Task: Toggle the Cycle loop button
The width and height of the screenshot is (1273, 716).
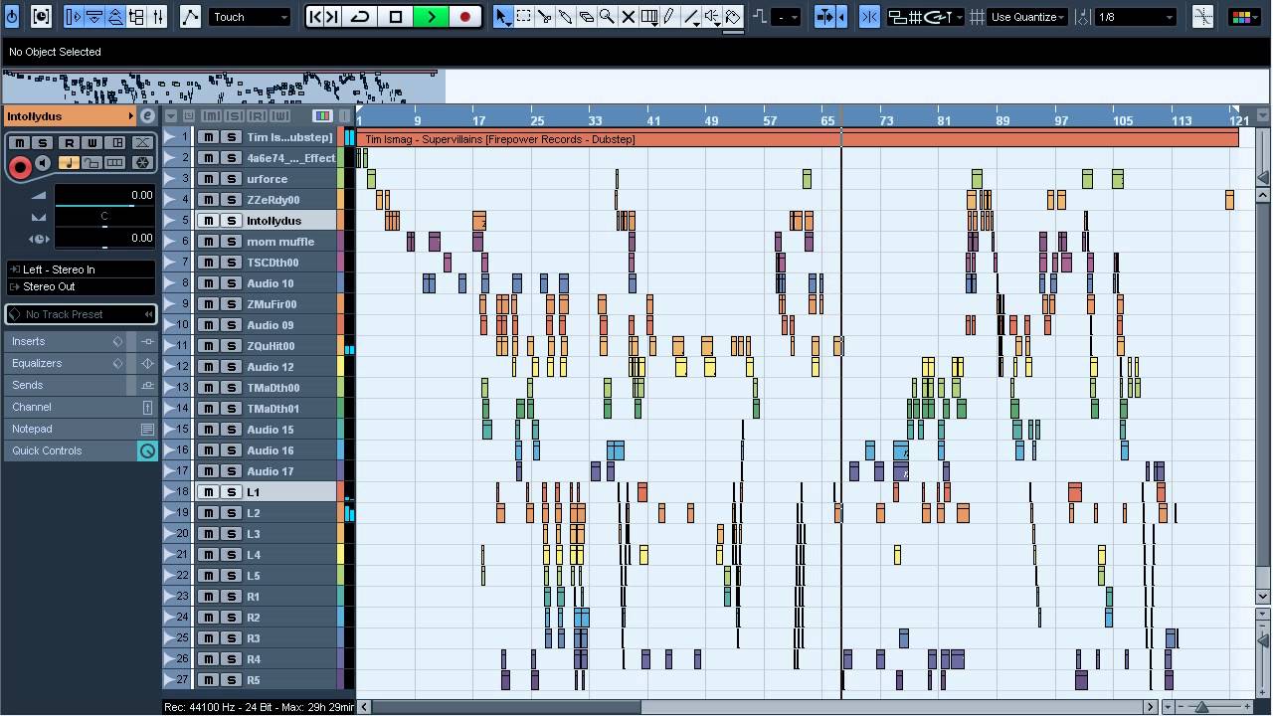Action: tap(360, 17)
